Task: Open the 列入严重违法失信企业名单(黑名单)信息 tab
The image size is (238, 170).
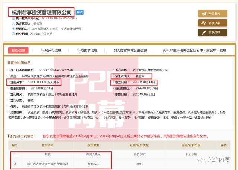Action: 194,50
